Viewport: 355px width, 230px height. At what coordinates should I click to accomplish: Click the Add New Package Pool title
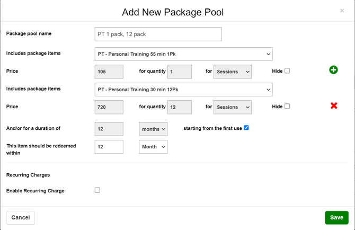173,12
